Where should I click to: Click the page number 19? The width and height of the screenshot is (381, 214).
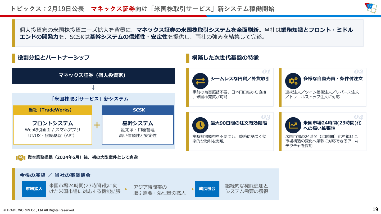click(375, 210)
